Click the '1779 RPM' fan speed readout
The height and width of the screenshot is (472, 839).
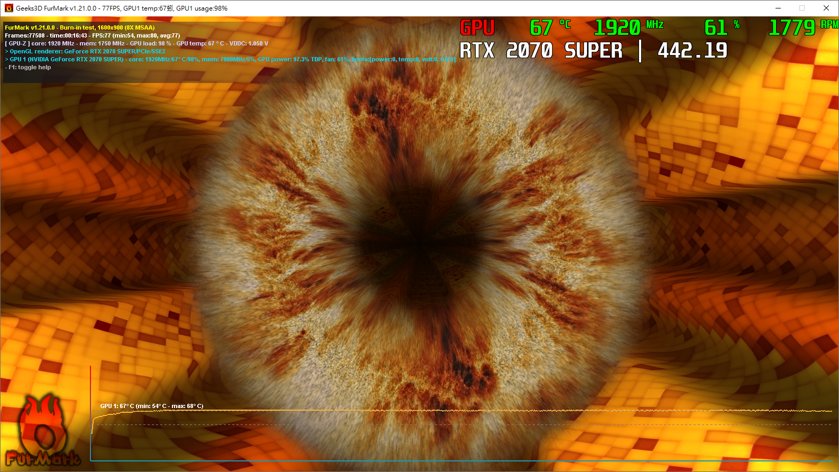point(804,27)
